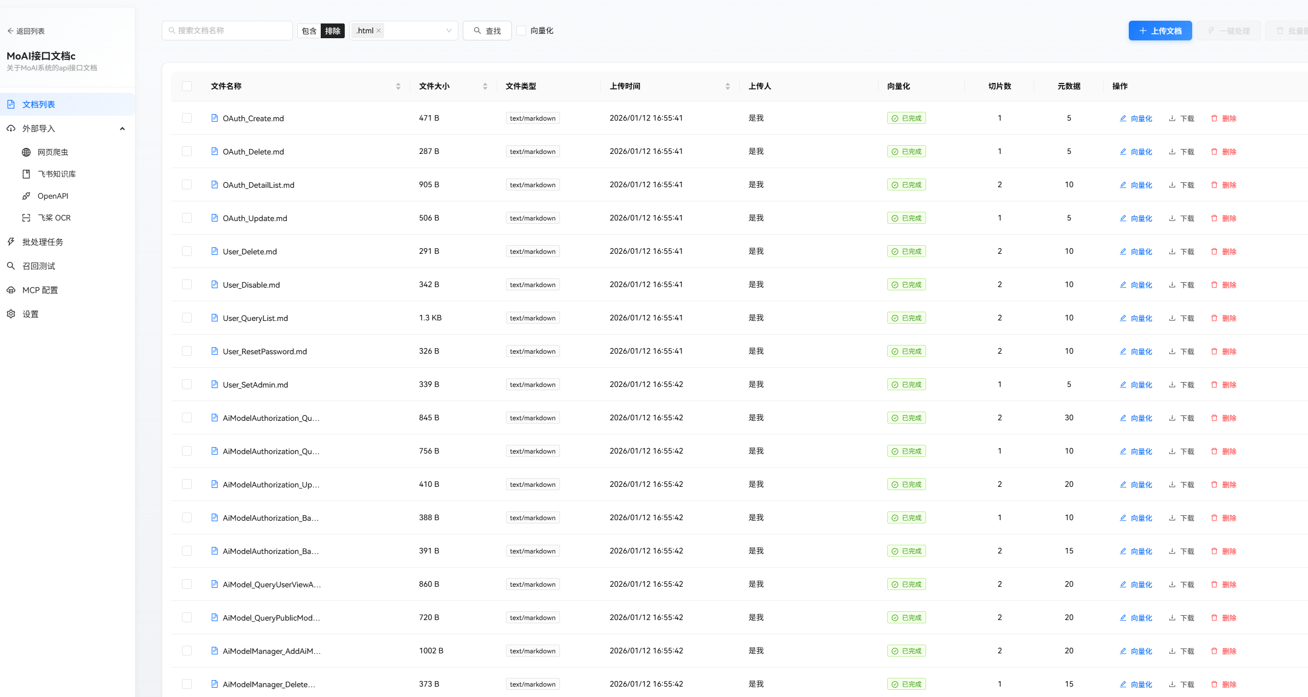Viewport: 1308px width, 697px height.
Task: Click download icon for OAuth_Delete.md row
Action: tap(1172, 152)
